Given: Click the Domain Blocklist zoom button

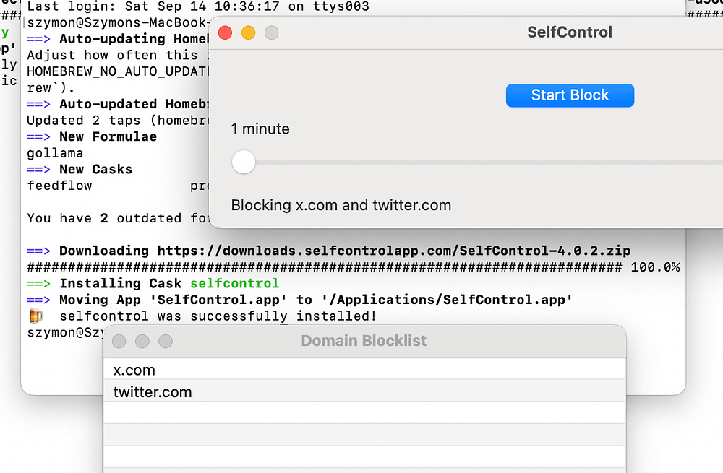Looking at the screenshot, I should point(166,341).
